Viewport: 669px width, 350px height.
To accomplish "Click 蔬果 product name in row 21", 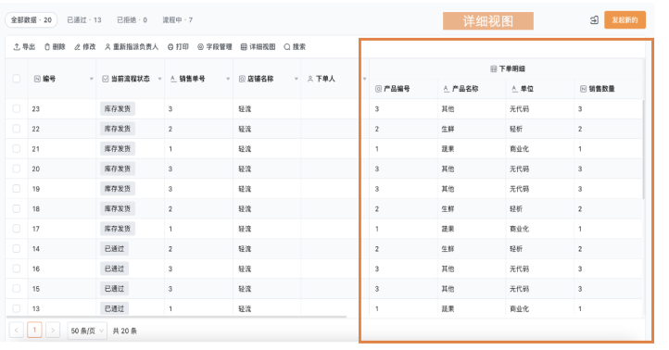I will (x=448, y=149).
